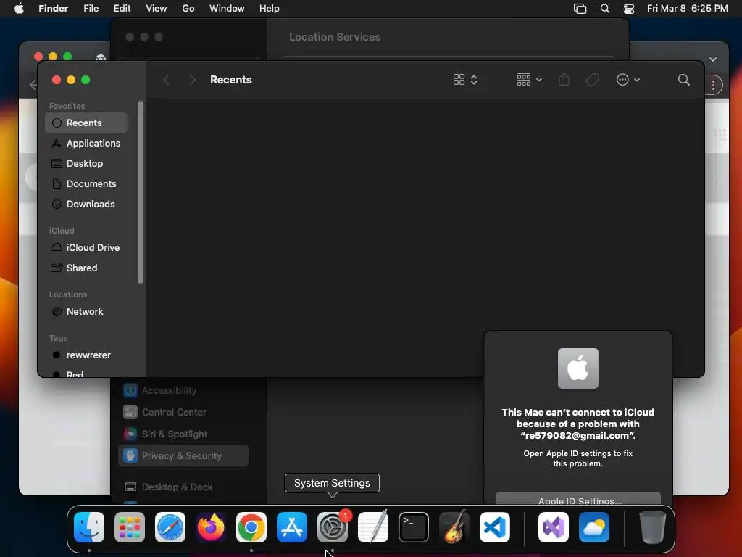Open Spotlight search in menu bar
The image size is (742, 557).
(x=605, y=9)
